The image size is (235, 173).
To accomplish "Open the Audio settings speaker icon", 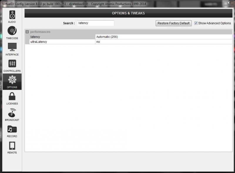I will point(12,15).
